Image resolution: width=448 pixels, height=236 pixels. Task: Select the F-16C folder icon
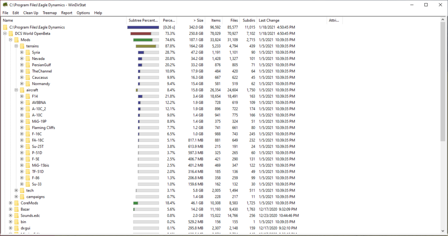pyautogui.click(x=28, y=134)
